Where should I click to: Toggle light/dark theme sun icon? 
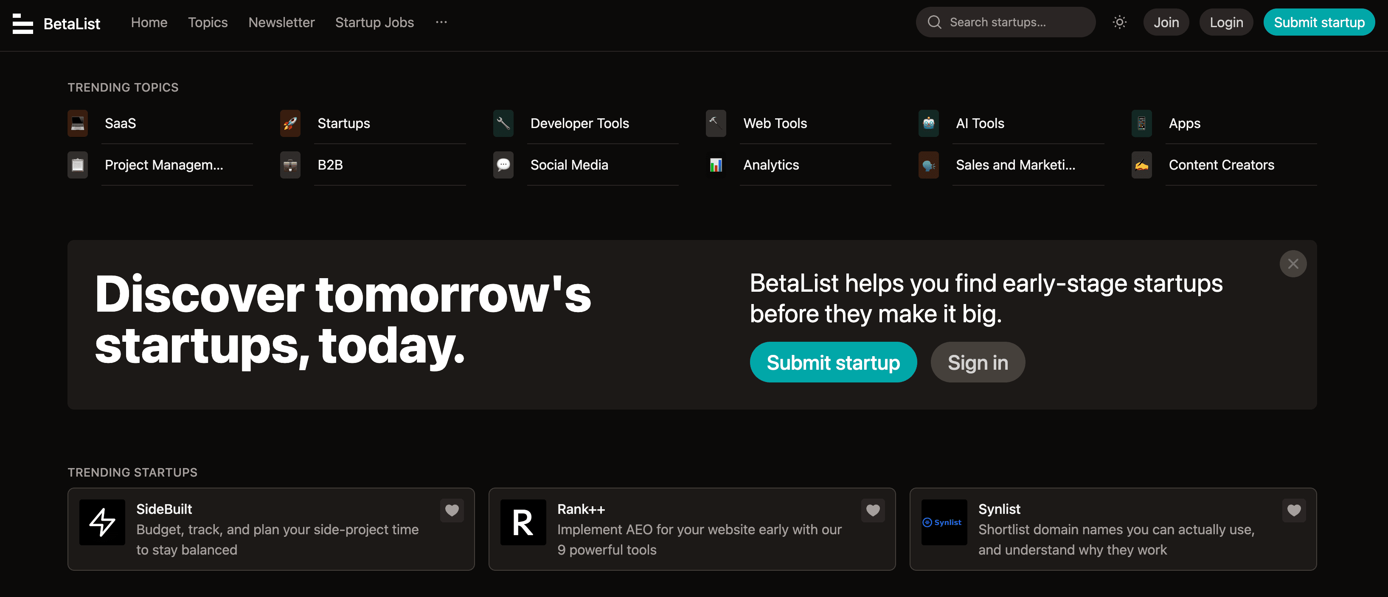pyautogui.click(x=1120, y=22)
